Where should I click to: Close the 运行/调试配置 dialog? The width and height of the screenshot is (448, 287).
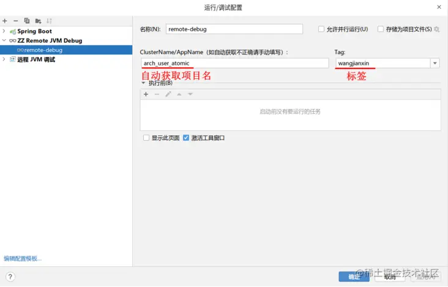(439, 7)
